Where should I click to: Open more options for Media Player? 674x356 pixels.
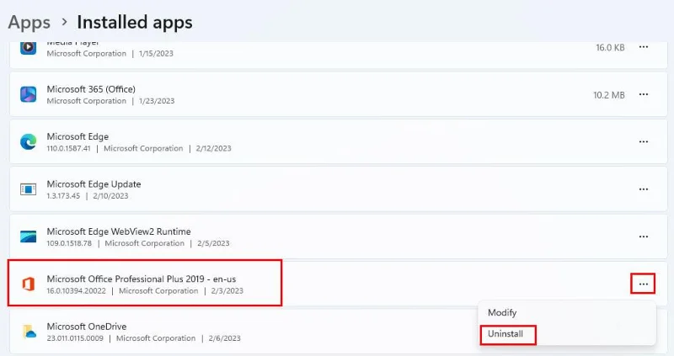643,47
